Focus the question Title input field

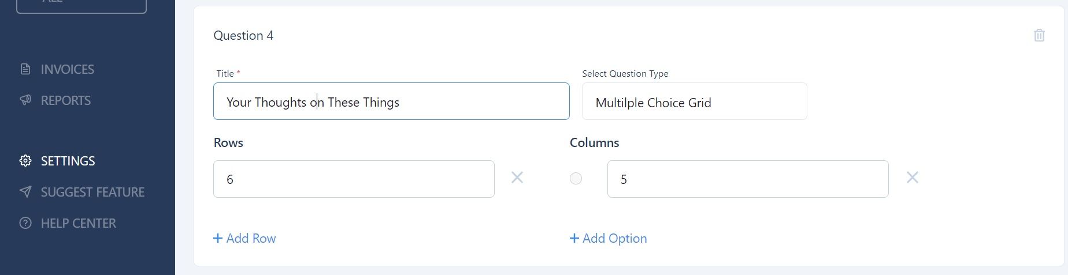(391, 101)
